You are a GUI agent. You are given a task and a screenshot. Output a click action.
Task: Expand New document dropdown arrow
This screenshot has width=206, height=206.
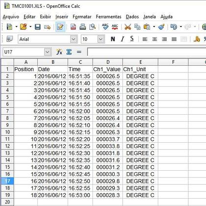(16, 26)
